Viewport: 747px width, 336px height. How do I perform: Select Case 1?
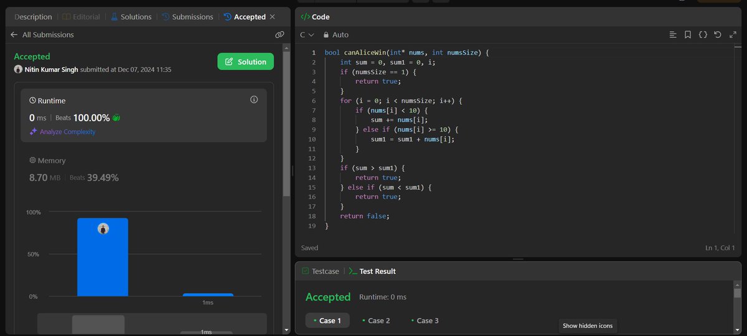pos(327,320)
